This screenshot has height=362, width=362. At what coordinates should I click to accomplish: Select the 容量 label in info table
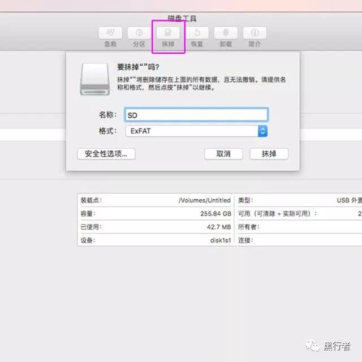click(88, 214)
